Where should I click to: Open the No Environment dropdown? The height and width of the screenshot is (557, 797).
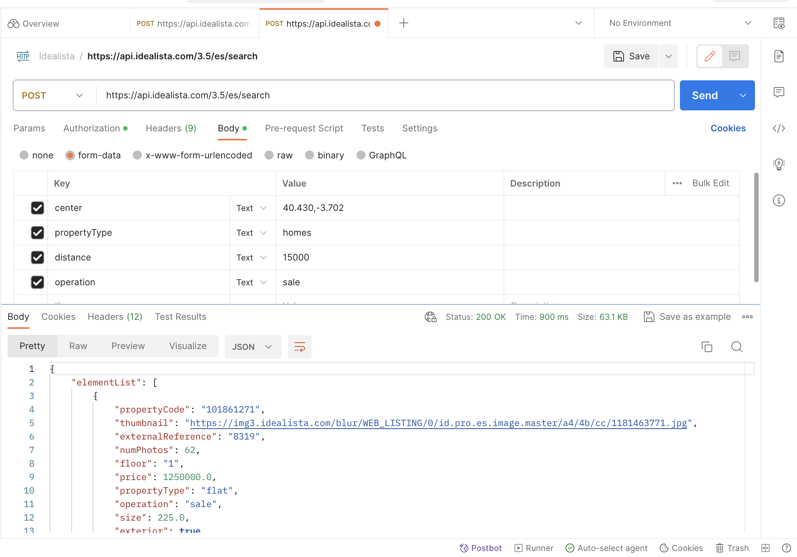point(680,23)
